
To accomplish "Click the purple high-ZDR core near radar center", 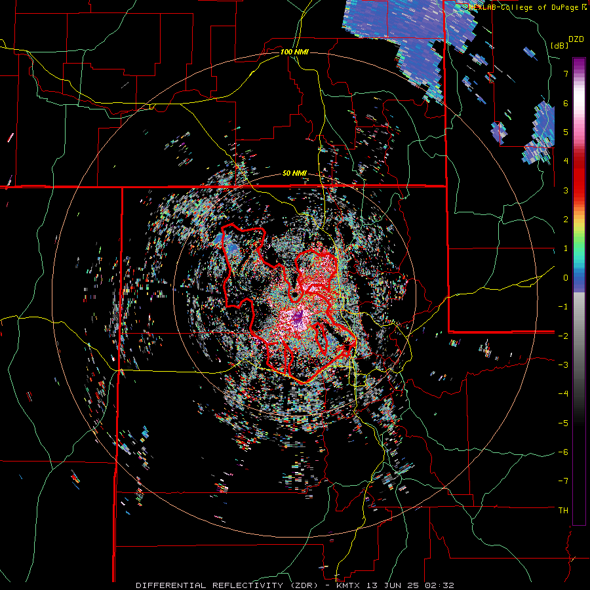I will click(297, 319).
